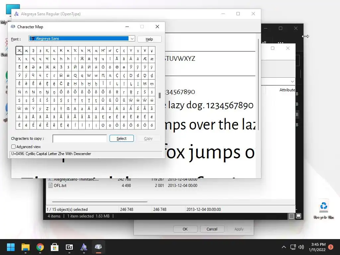This screenshot has width=340, height=255.
Task: Open the three-dots menu in File Explorer
Action: [x=280, y=42]
